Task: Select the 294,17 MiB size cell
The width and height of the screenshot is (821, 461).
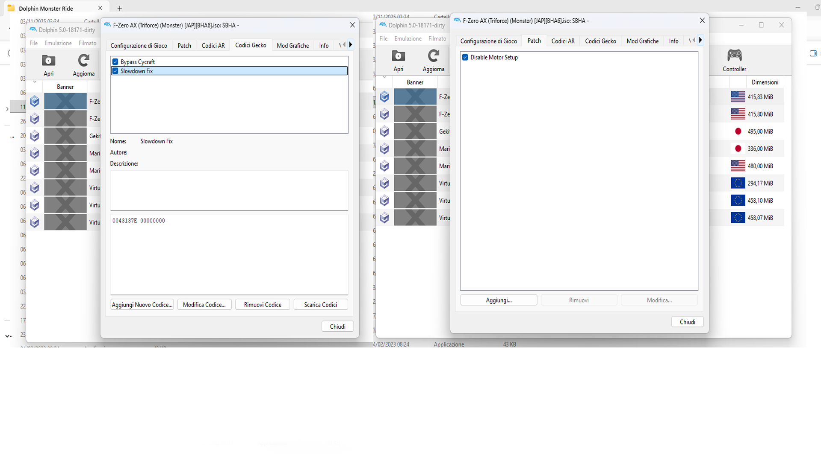Action: (x=760, y=183)
